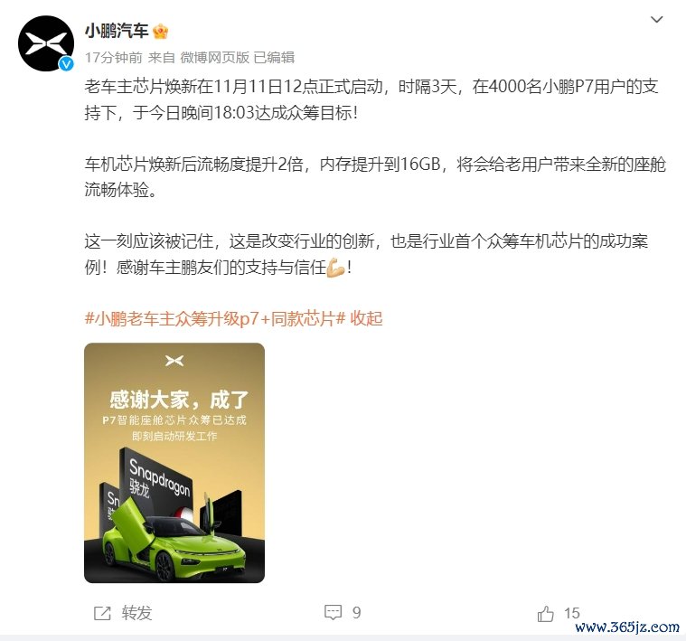Open hashtag #小鹏老车主众筹升级p7+同款芯片#
This screenshot has width=686, height=641.
[215, 318]
